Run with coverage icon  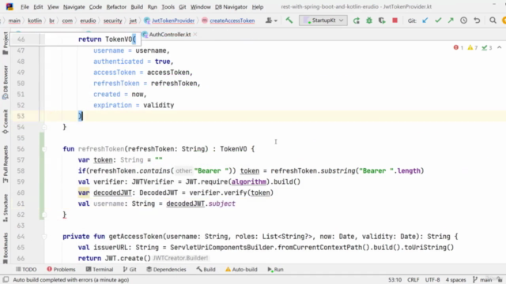tap(382, 21)
